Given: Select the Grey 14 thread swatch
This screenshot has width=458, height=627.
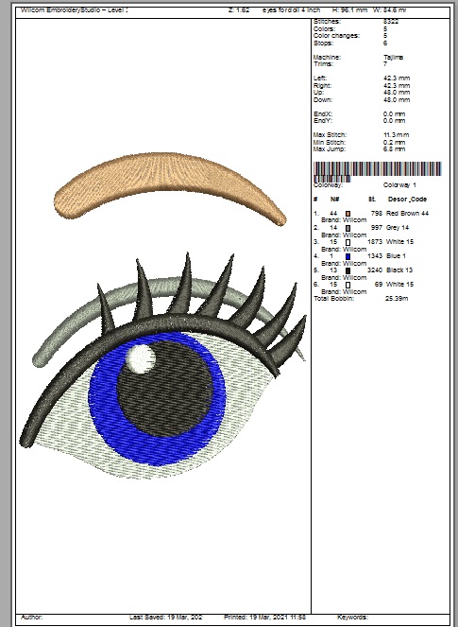Looking at the screenshot, I should [348, 228].
